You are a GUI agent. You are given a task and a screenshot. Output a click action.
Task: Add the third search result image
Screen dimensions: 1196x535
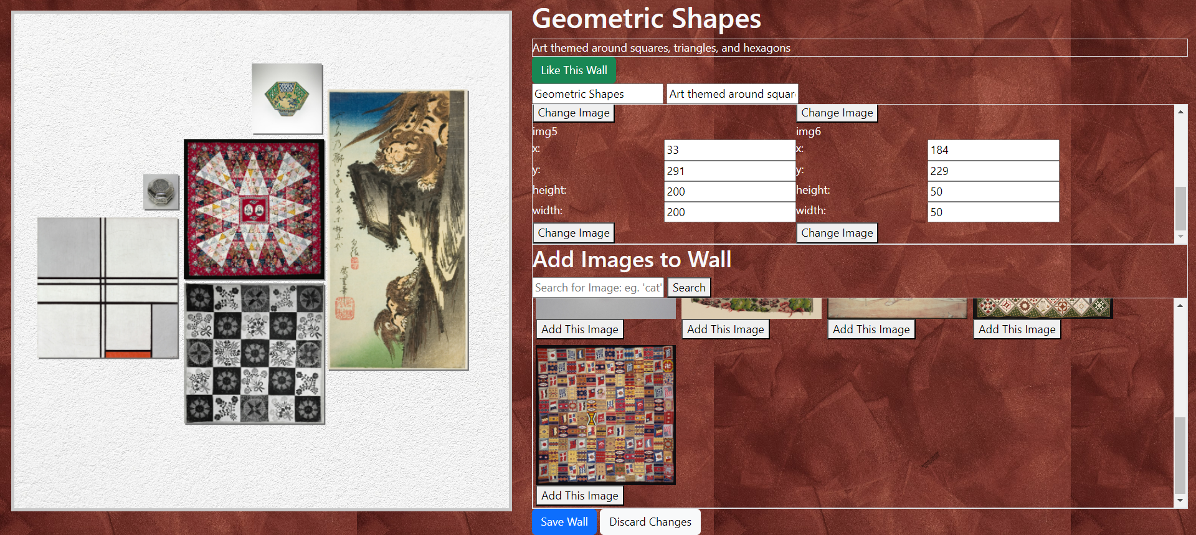(x=871, y=329)
